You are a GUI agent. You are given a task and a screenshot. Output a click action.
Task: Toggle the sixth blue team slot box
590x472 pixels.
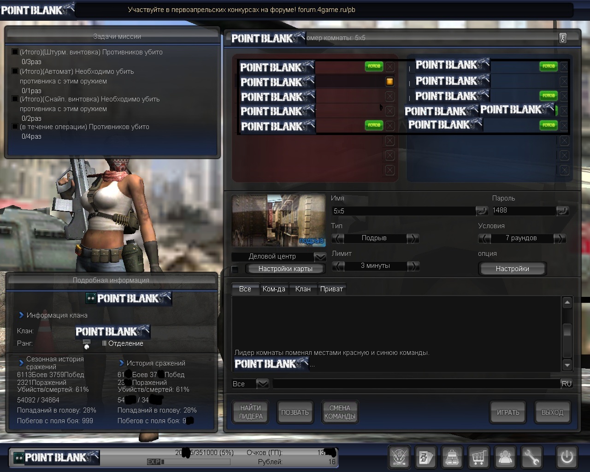[x=564, y=141]
